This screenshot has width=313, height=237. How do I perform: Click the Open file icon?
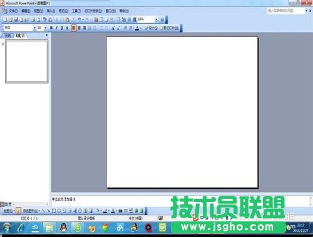pyautogui.click(x=11, y=19)
